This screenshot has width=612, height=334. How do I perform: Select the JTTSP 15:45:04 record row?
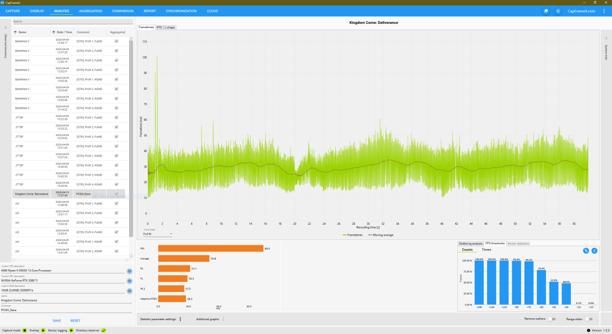pyautogui.click(x=70, y=184)
